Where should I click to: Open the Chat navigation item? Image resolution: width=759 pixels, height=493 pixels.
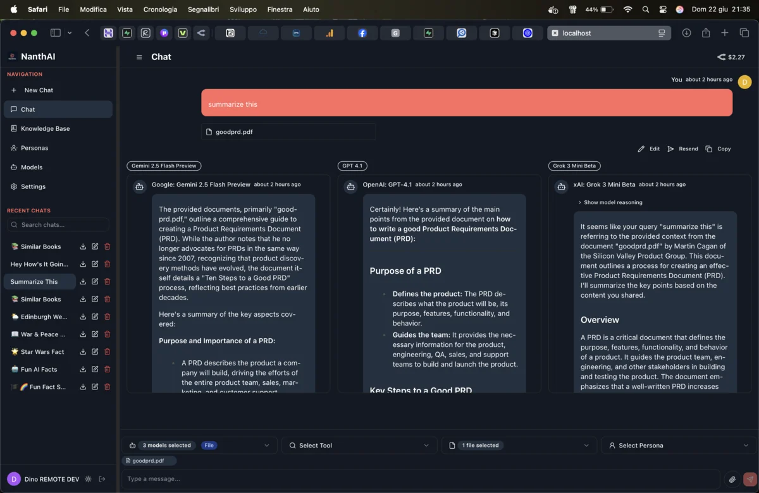pos(58,109)
